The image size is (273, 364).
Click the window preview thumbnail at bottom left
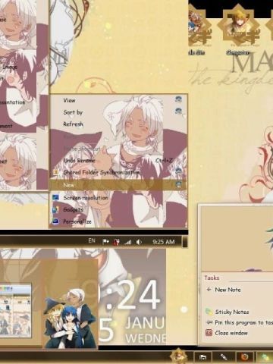(15, 311)
